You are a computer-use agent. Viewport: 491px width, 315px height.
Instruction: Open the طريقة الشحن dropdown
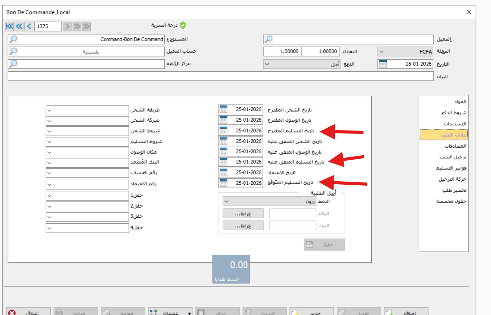click(50, 110)
